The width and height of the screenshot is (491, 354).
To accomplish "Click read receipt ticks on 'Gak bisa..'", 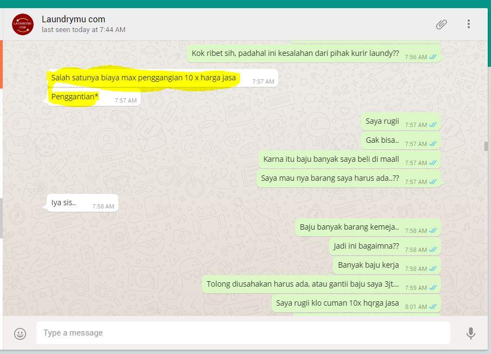I will (433, 144).
